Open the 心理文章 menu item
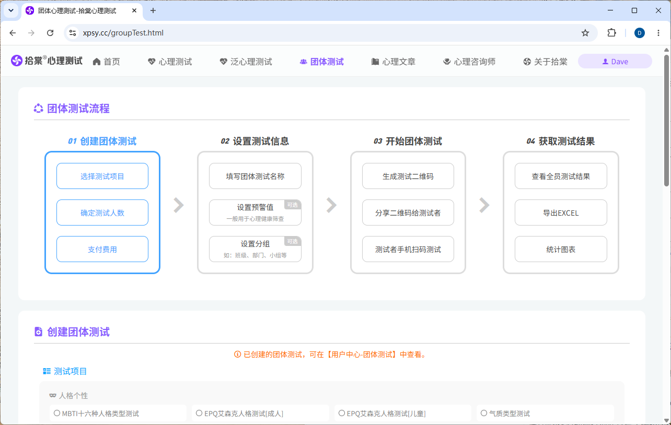Screen dimensions: 671x425 point(394,62)
